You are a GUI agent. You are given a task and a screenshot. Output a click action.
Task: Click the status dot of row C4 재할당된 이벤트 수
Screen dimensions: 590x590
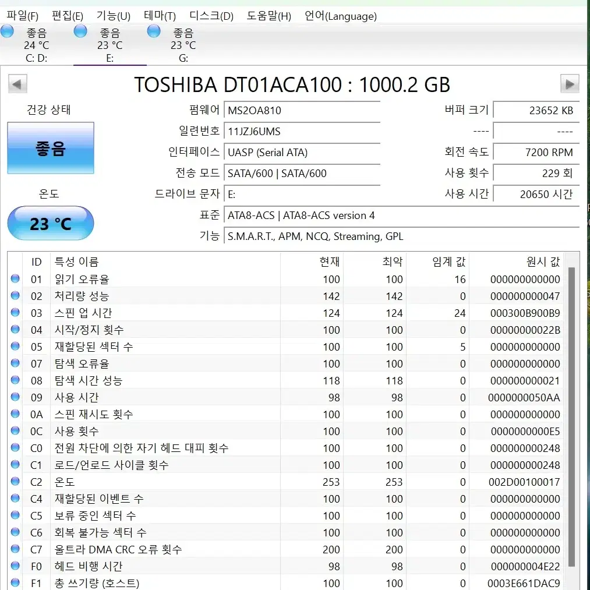[15, 498]
